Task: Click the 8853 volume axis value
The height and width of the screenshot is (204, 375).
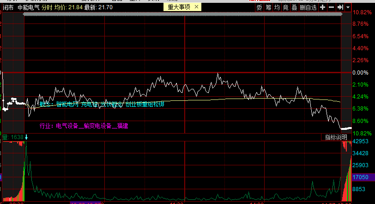Action: click(x=359, y=189)
